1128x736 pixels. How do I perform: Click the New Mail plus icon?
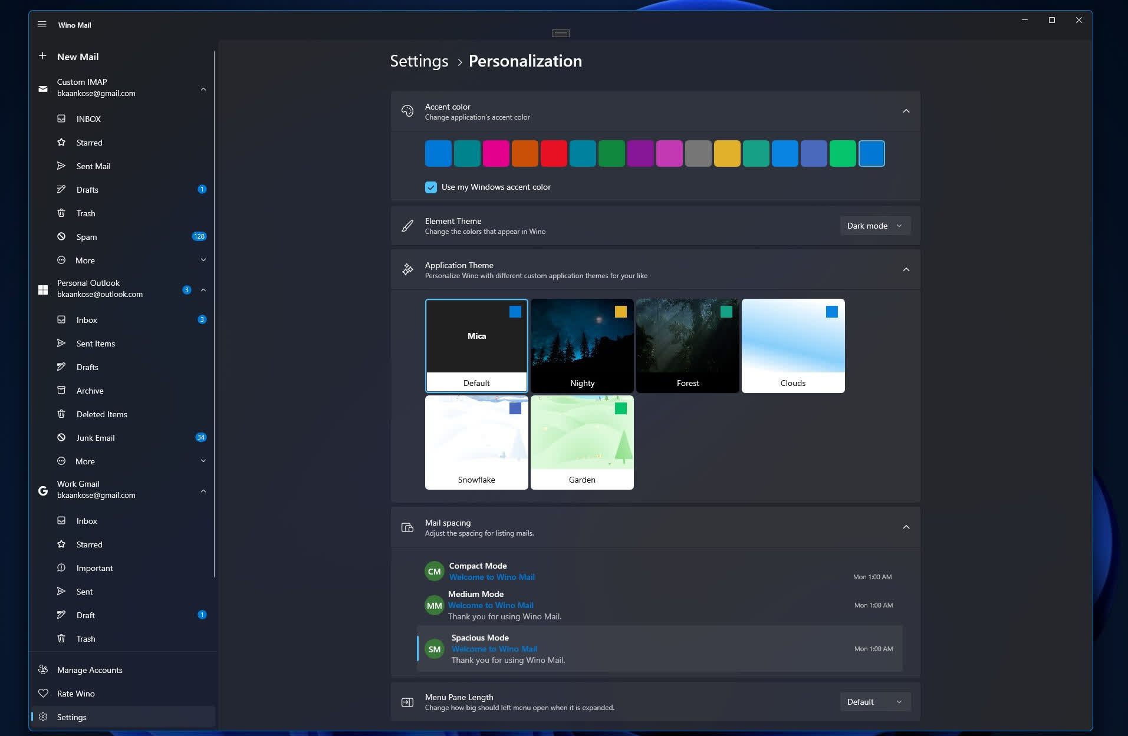click(42, 56)
